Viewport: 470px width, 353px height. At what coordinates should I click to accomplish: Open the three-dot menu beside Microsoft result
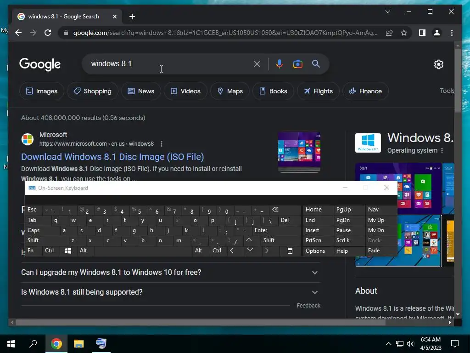pyautogui.click(x=162, y=144)
